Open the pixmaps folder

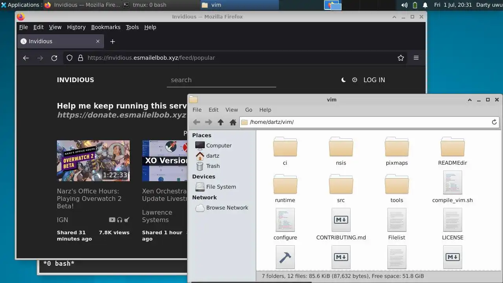[x=397, y=151]
